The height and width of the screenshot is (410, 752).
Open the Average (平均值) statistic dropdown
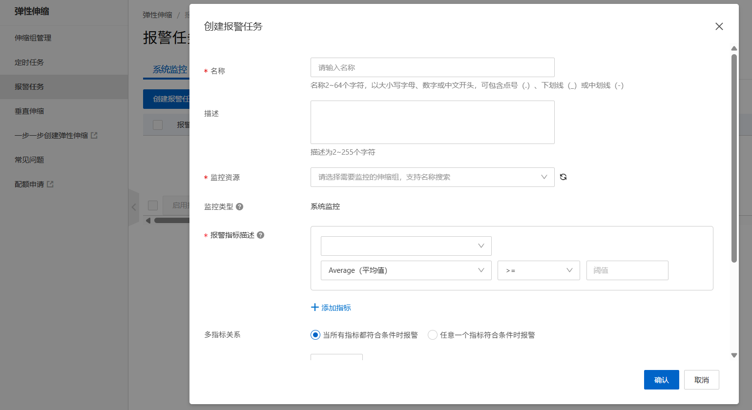coord(406,270)
